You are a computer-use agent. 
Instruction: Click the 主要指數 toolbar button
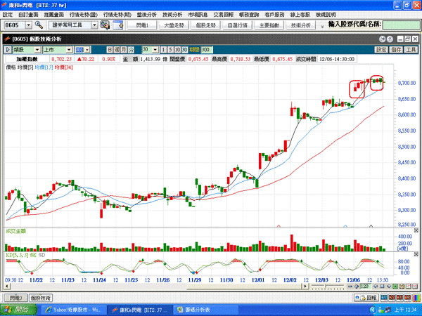tap(269, 25)
